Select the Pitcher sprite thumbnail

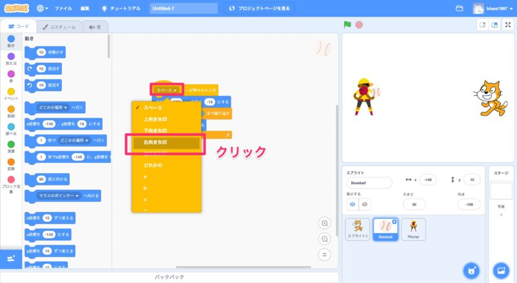(x=413, y=229)
